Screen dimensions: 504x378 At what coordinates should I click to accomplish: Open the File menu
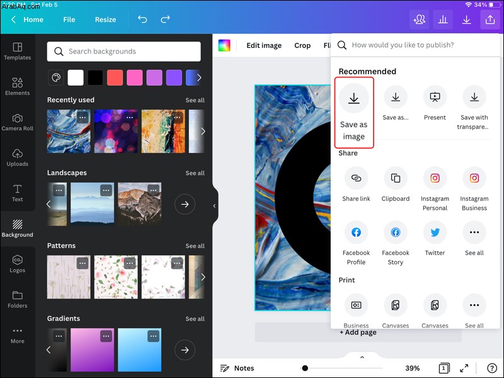click(69, 20)
